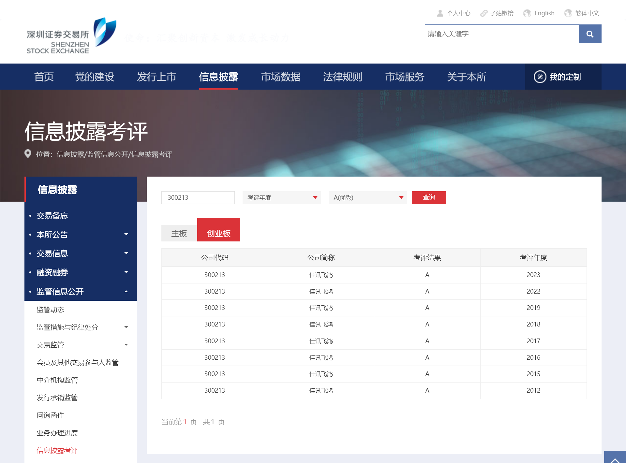Click the 我的定制 circular icon
The height and width of the screenshot is (463, 626).
(x=540, y=77)
